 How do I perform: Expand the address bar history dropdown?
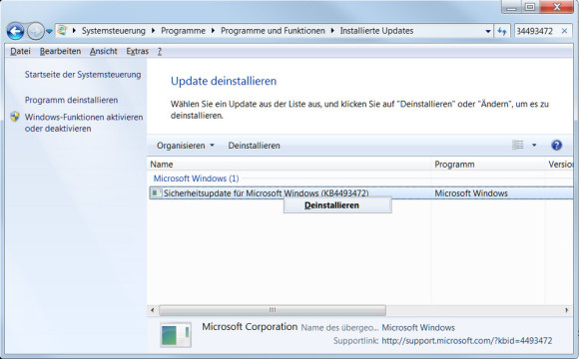[488, 31]
